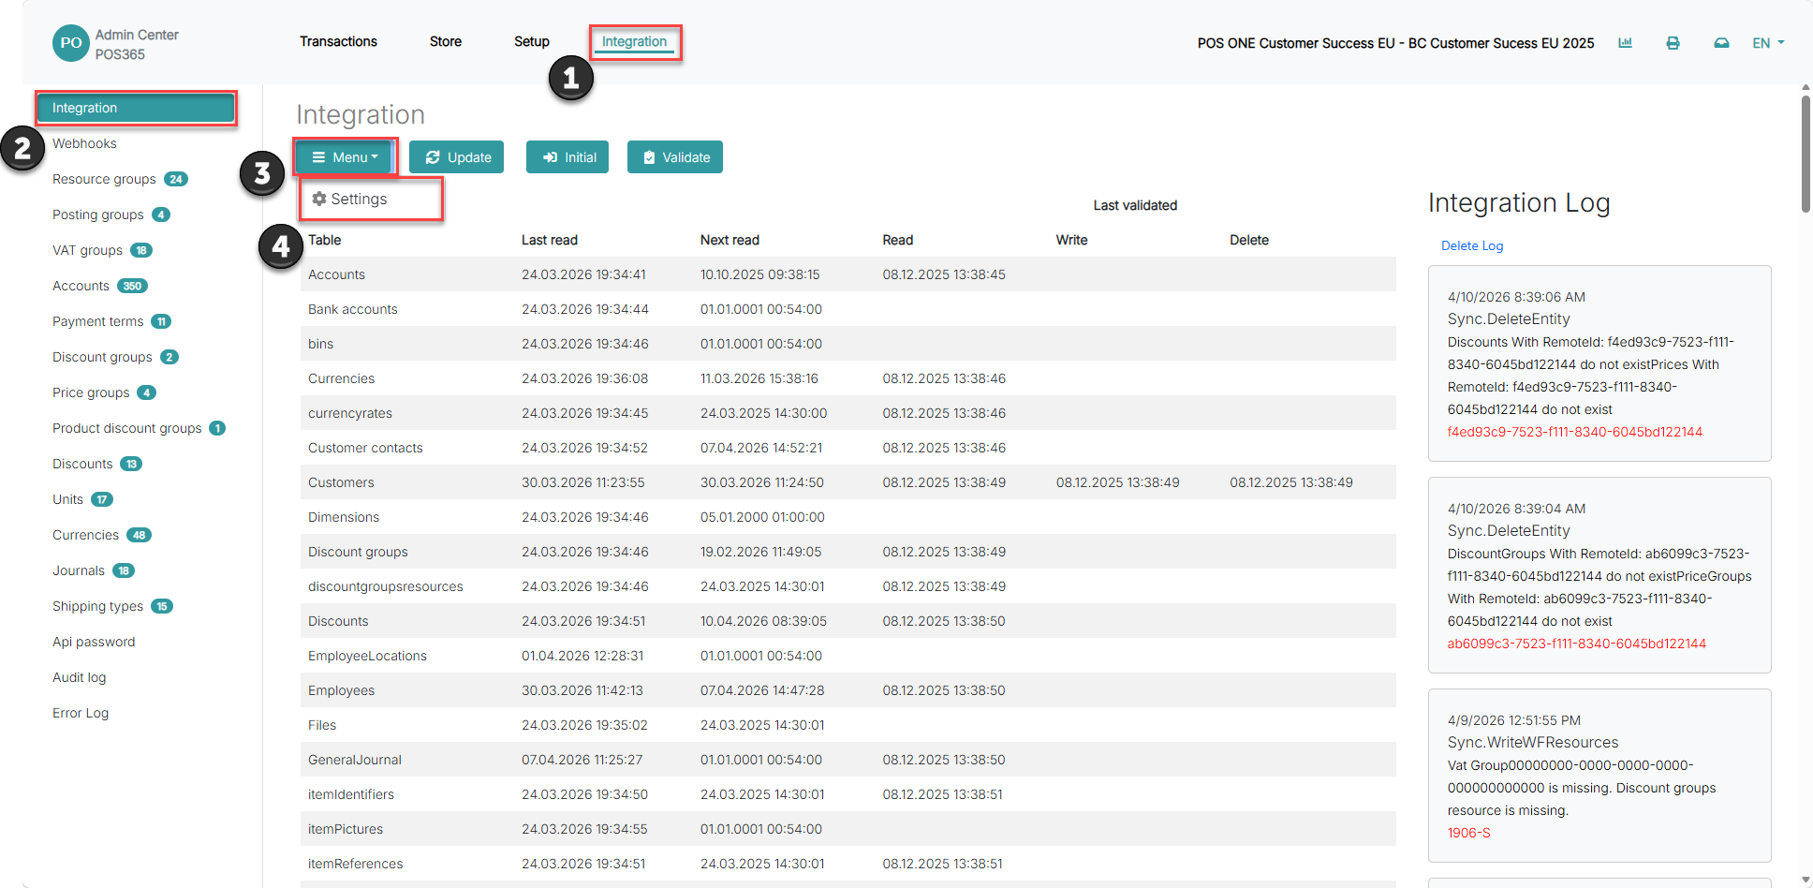Click red log ID f4ed93c9-7523-f111-8340-6045bd122144
Screen dimensions: 1813x888
pos(1575,432)
